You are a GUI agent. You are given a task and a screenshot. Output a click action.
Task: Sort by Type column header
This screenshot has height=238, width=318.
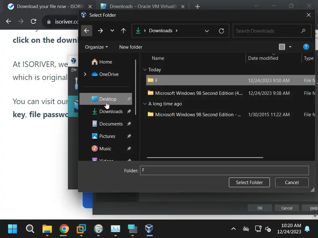click(x=309, y=58)
